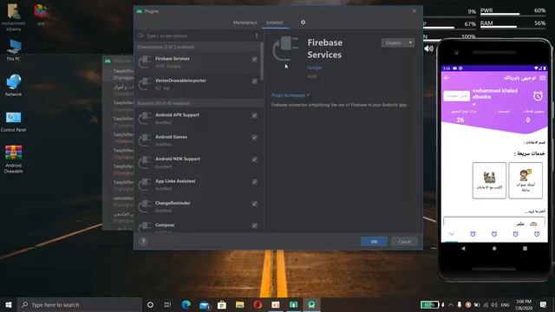Viewport: 555px width, 312px height.
Task: Open Control Panel desktop icon
Action: coord(14,121)
